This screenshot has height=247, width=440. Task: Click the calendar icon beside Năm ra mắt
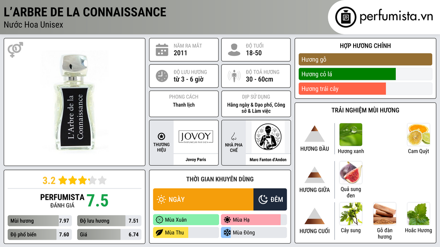pos(162,50)
